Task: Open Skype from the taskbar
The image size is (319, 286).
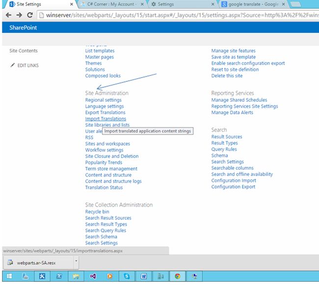Action: [x=127, y=276]
